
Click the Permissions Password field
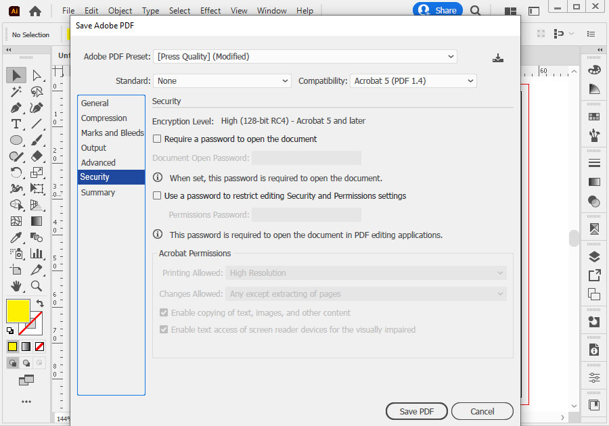tap(307, 214)
